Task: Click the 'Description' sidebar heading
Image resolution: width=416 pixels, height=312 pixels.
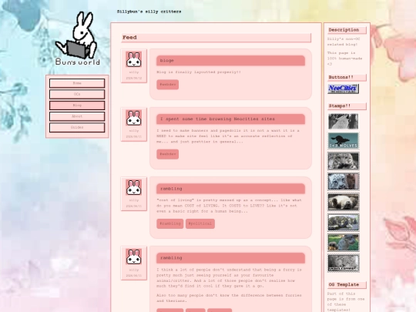Action: tap(347, 30)
